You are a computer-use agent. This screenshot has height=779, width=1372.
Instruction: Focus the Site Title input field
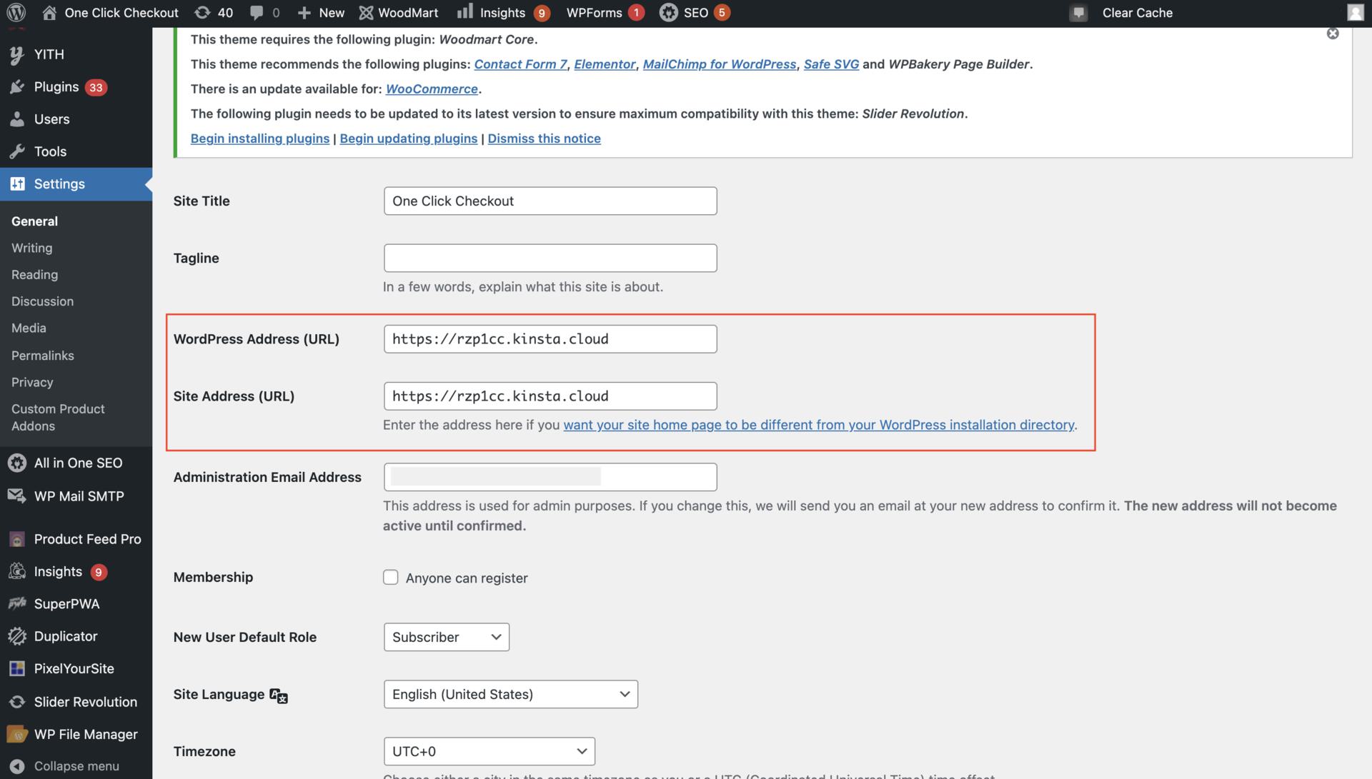[550, 201]
